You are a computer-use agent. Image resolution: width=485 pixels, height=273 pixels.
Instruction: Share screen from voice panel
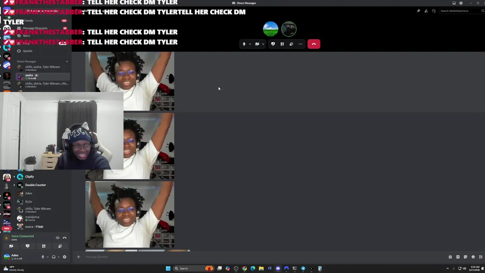click(27, 246)
